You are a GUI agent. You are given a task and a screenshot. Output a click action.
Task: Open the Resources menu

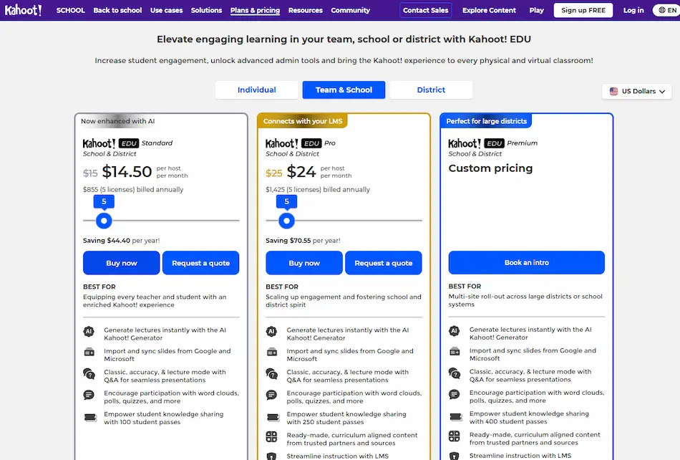coord(306,11)
